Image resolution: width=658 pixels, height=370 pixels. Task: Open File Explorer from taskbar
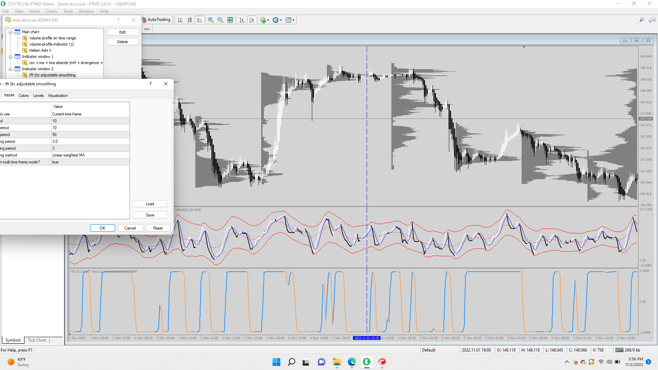click(337, 362)
